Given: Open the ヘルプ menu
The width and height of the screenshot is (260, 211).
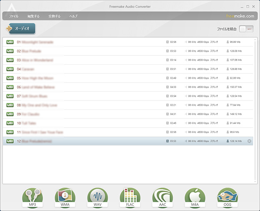Looking at the screenshot, I should pyautogui.click(x=73, y=16).
